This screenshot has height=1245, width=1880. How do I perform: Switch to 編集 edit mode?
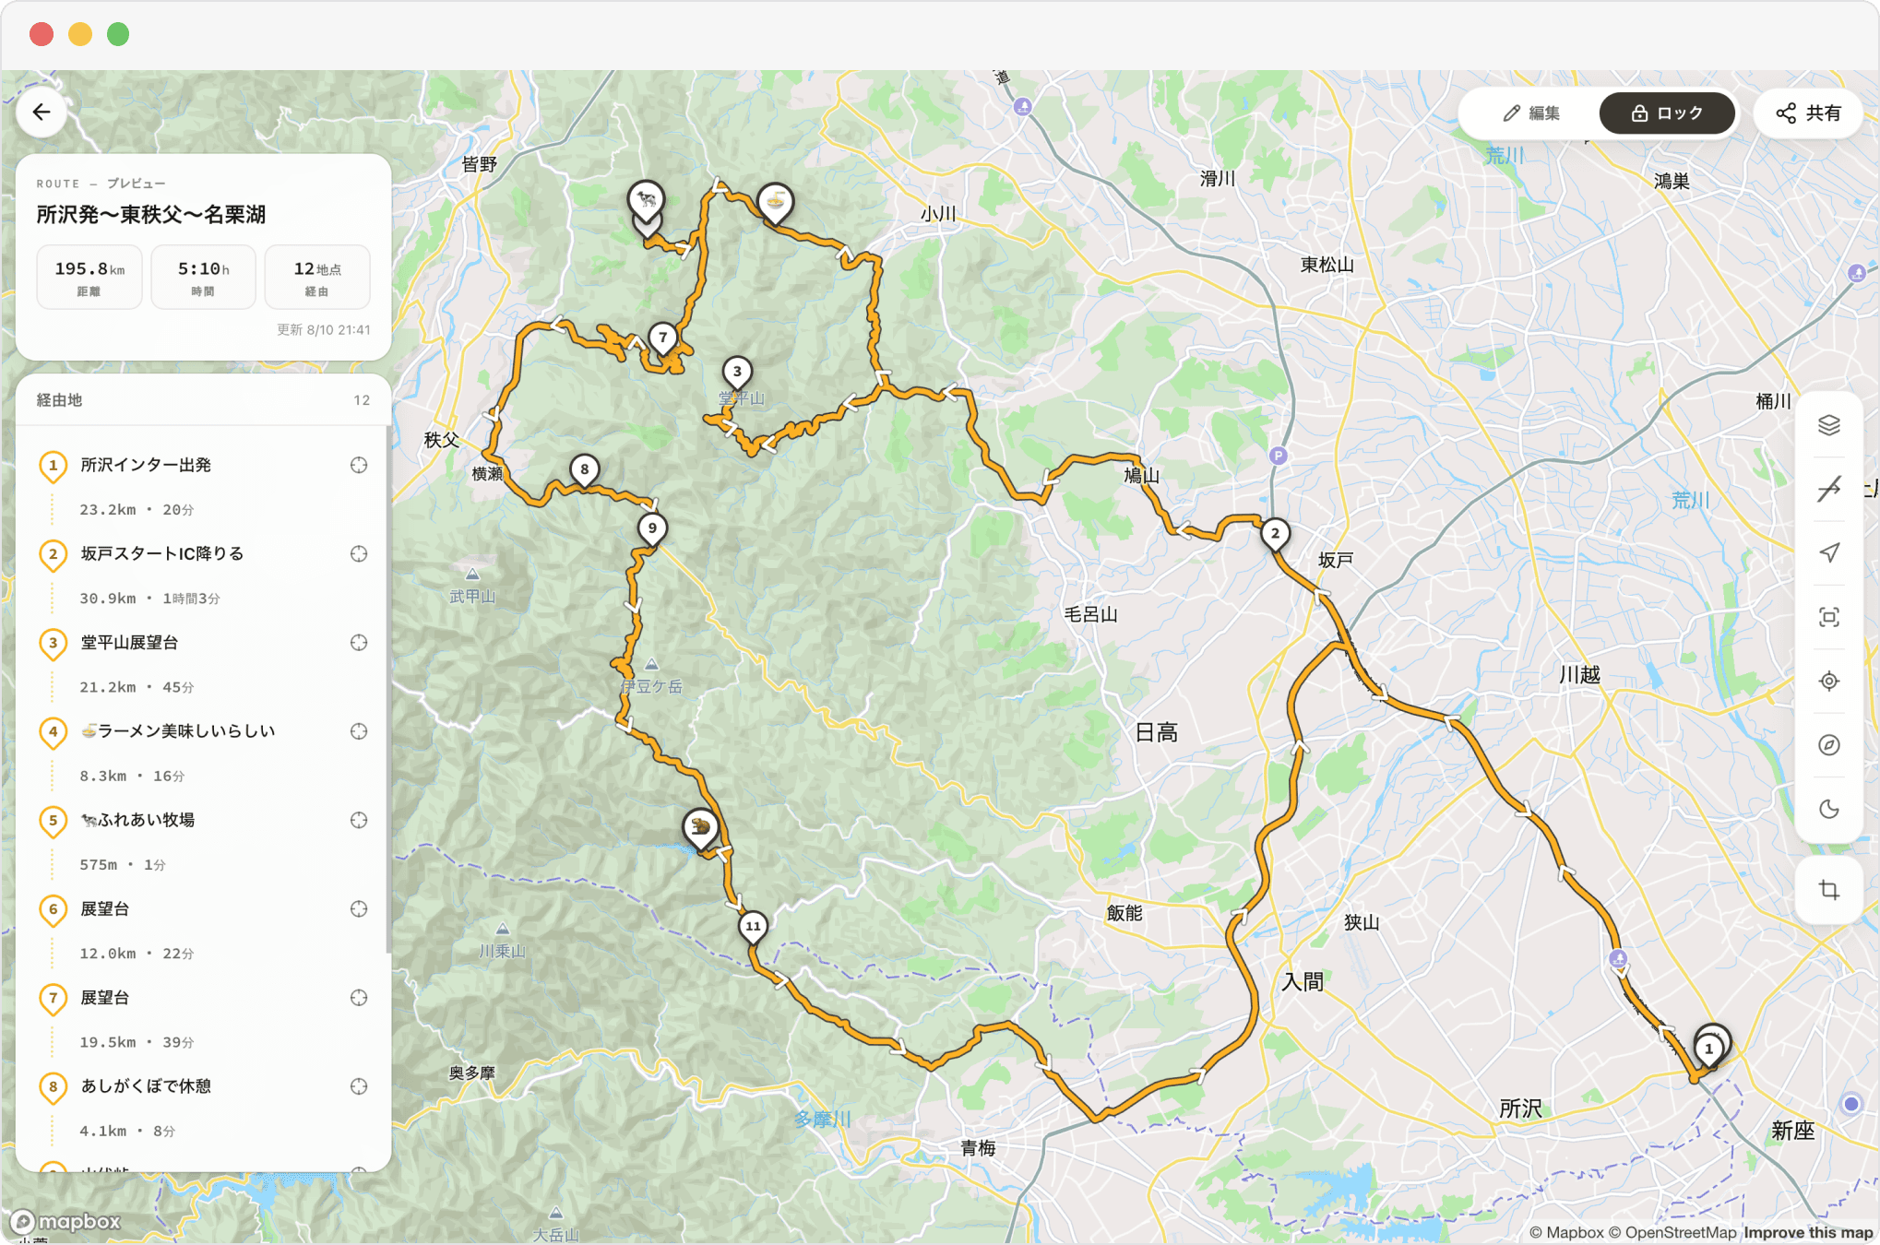tap(1531, 113)
